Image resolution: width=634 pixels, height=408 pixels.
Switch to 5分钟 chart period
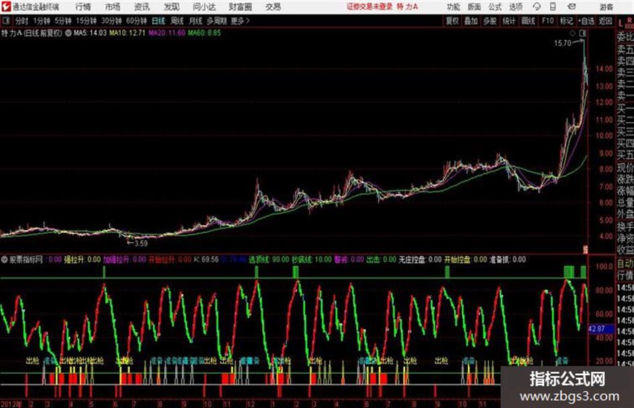[63, 21]
